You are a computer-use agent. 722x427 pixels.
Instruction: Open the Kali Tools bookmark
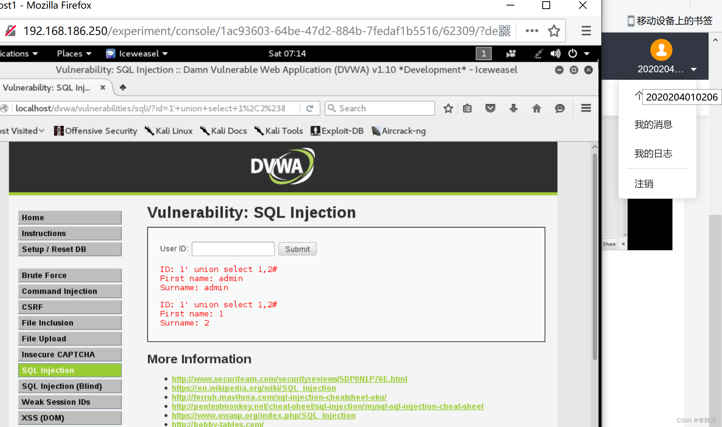(278, 131)
